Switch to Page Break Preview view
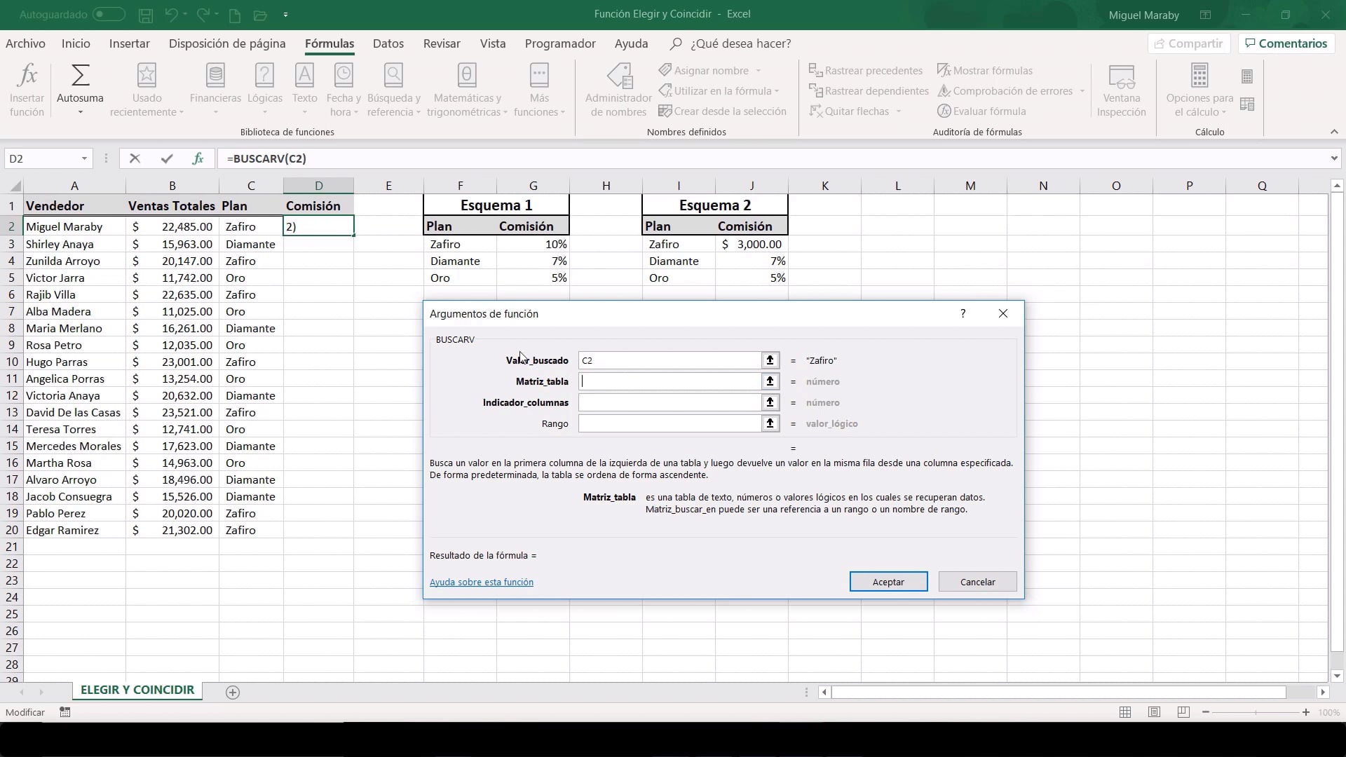1346x757 pixels. 1183,712
